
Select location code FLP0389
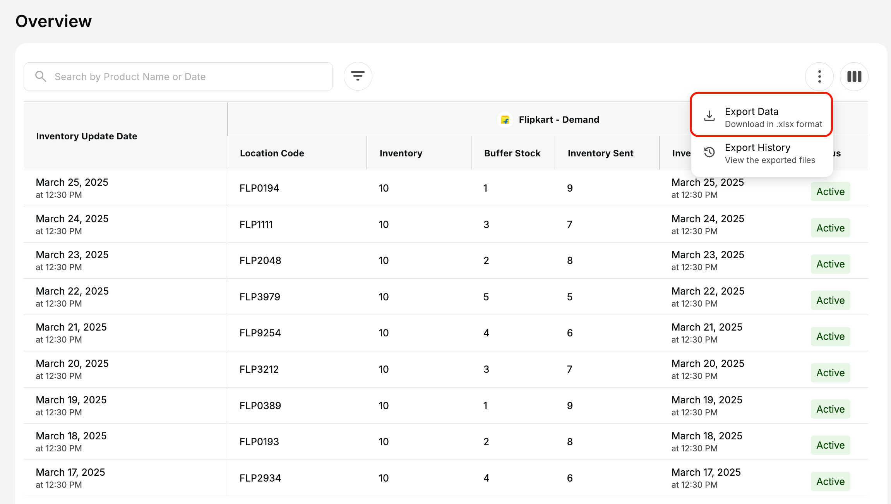[x=260, y=406]
